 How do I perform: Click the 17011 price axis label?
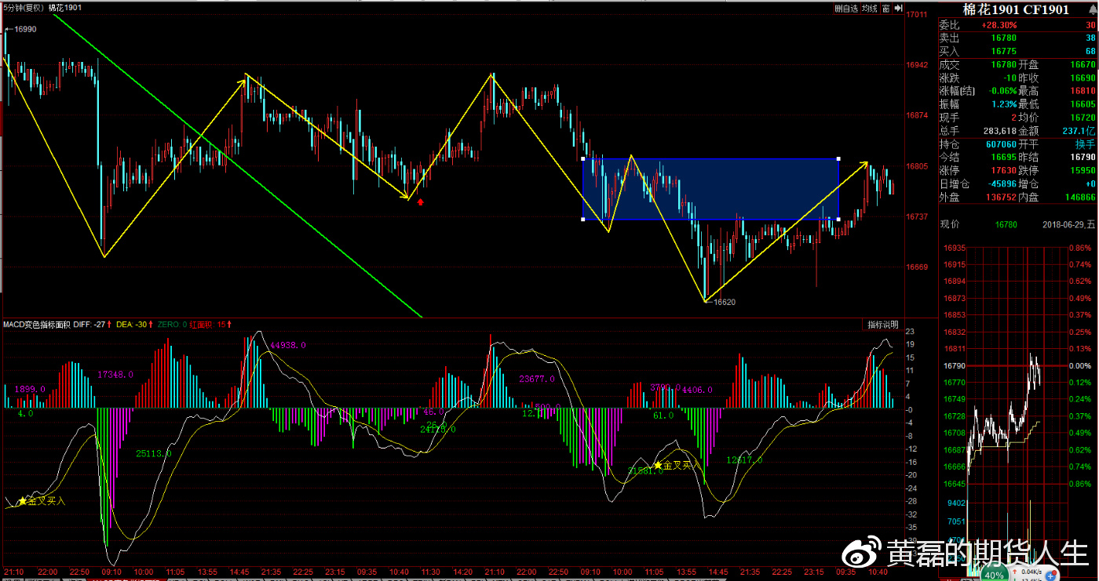tap(916, 15)
